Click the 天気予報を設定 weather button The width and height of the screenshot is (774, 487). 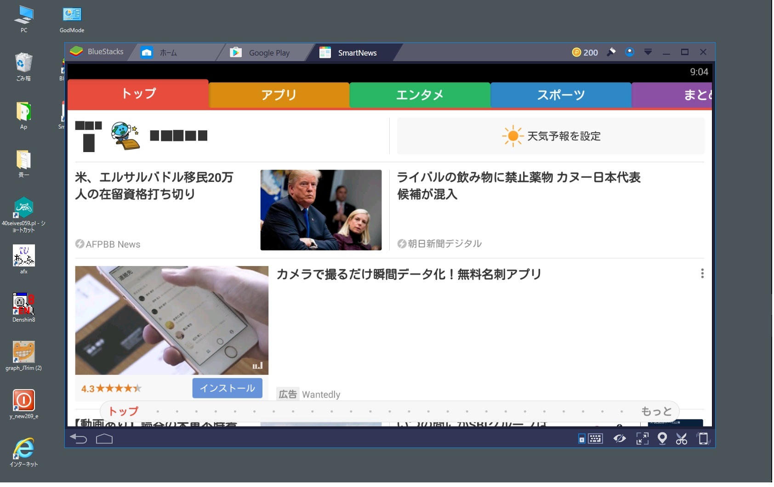coord(551,136)
